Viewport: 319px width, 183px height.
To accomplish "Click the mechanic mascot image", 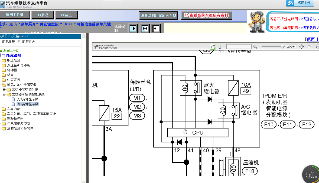I will coord(257,22).
